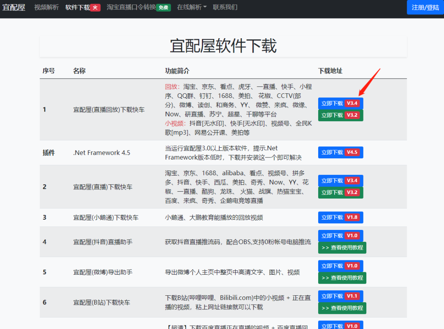Download 宜配屋直播下载快车 V3.4
444x329 pixels.
[340, 181]
